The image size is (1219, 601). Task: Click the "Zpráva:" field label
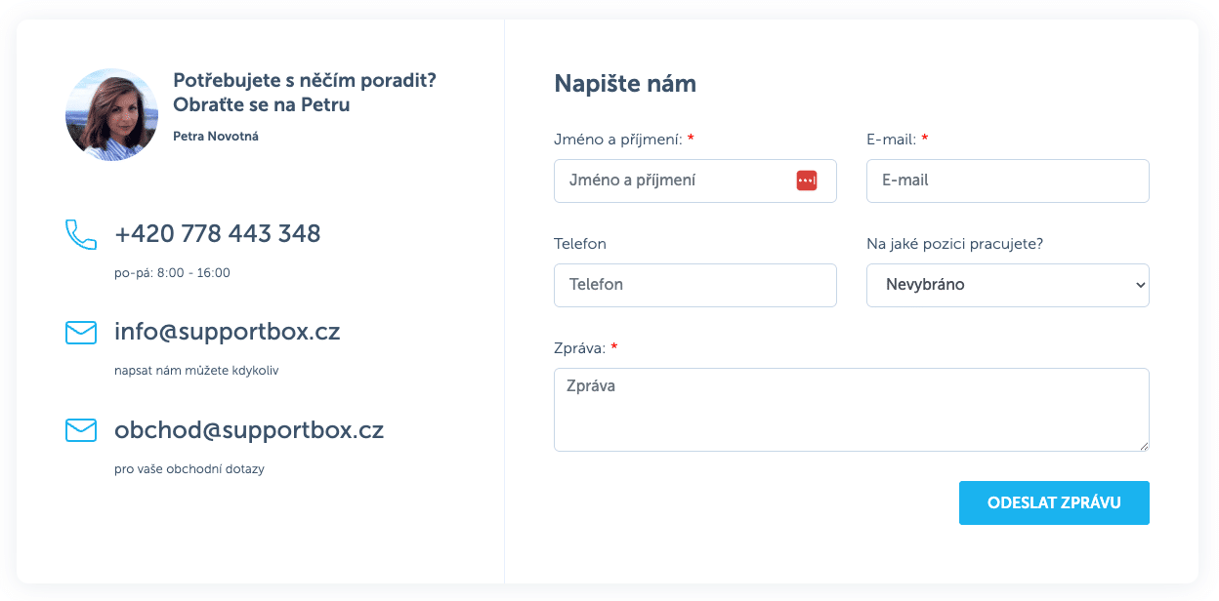point(579,347)
